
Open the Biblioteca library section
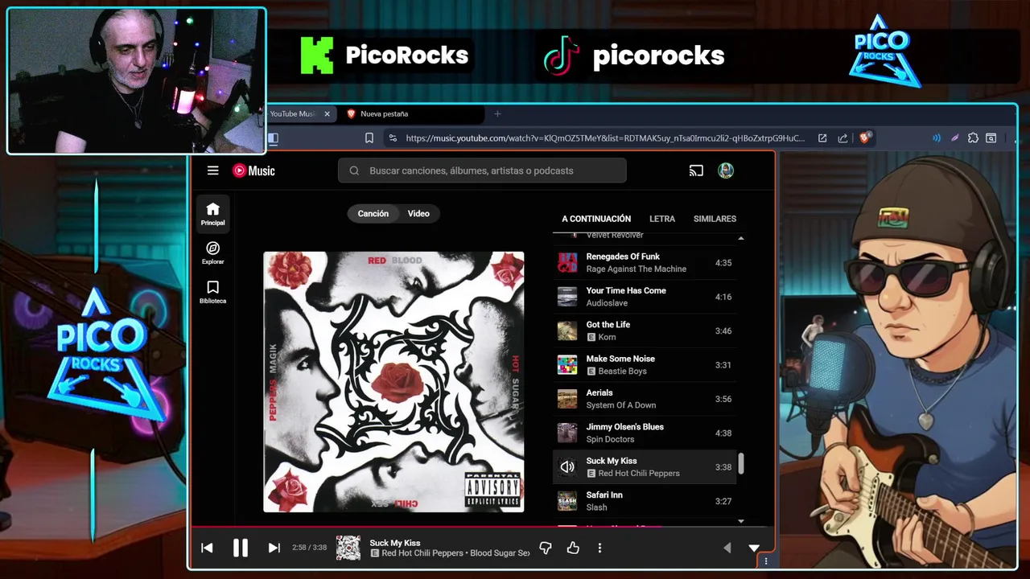(212, 293)
